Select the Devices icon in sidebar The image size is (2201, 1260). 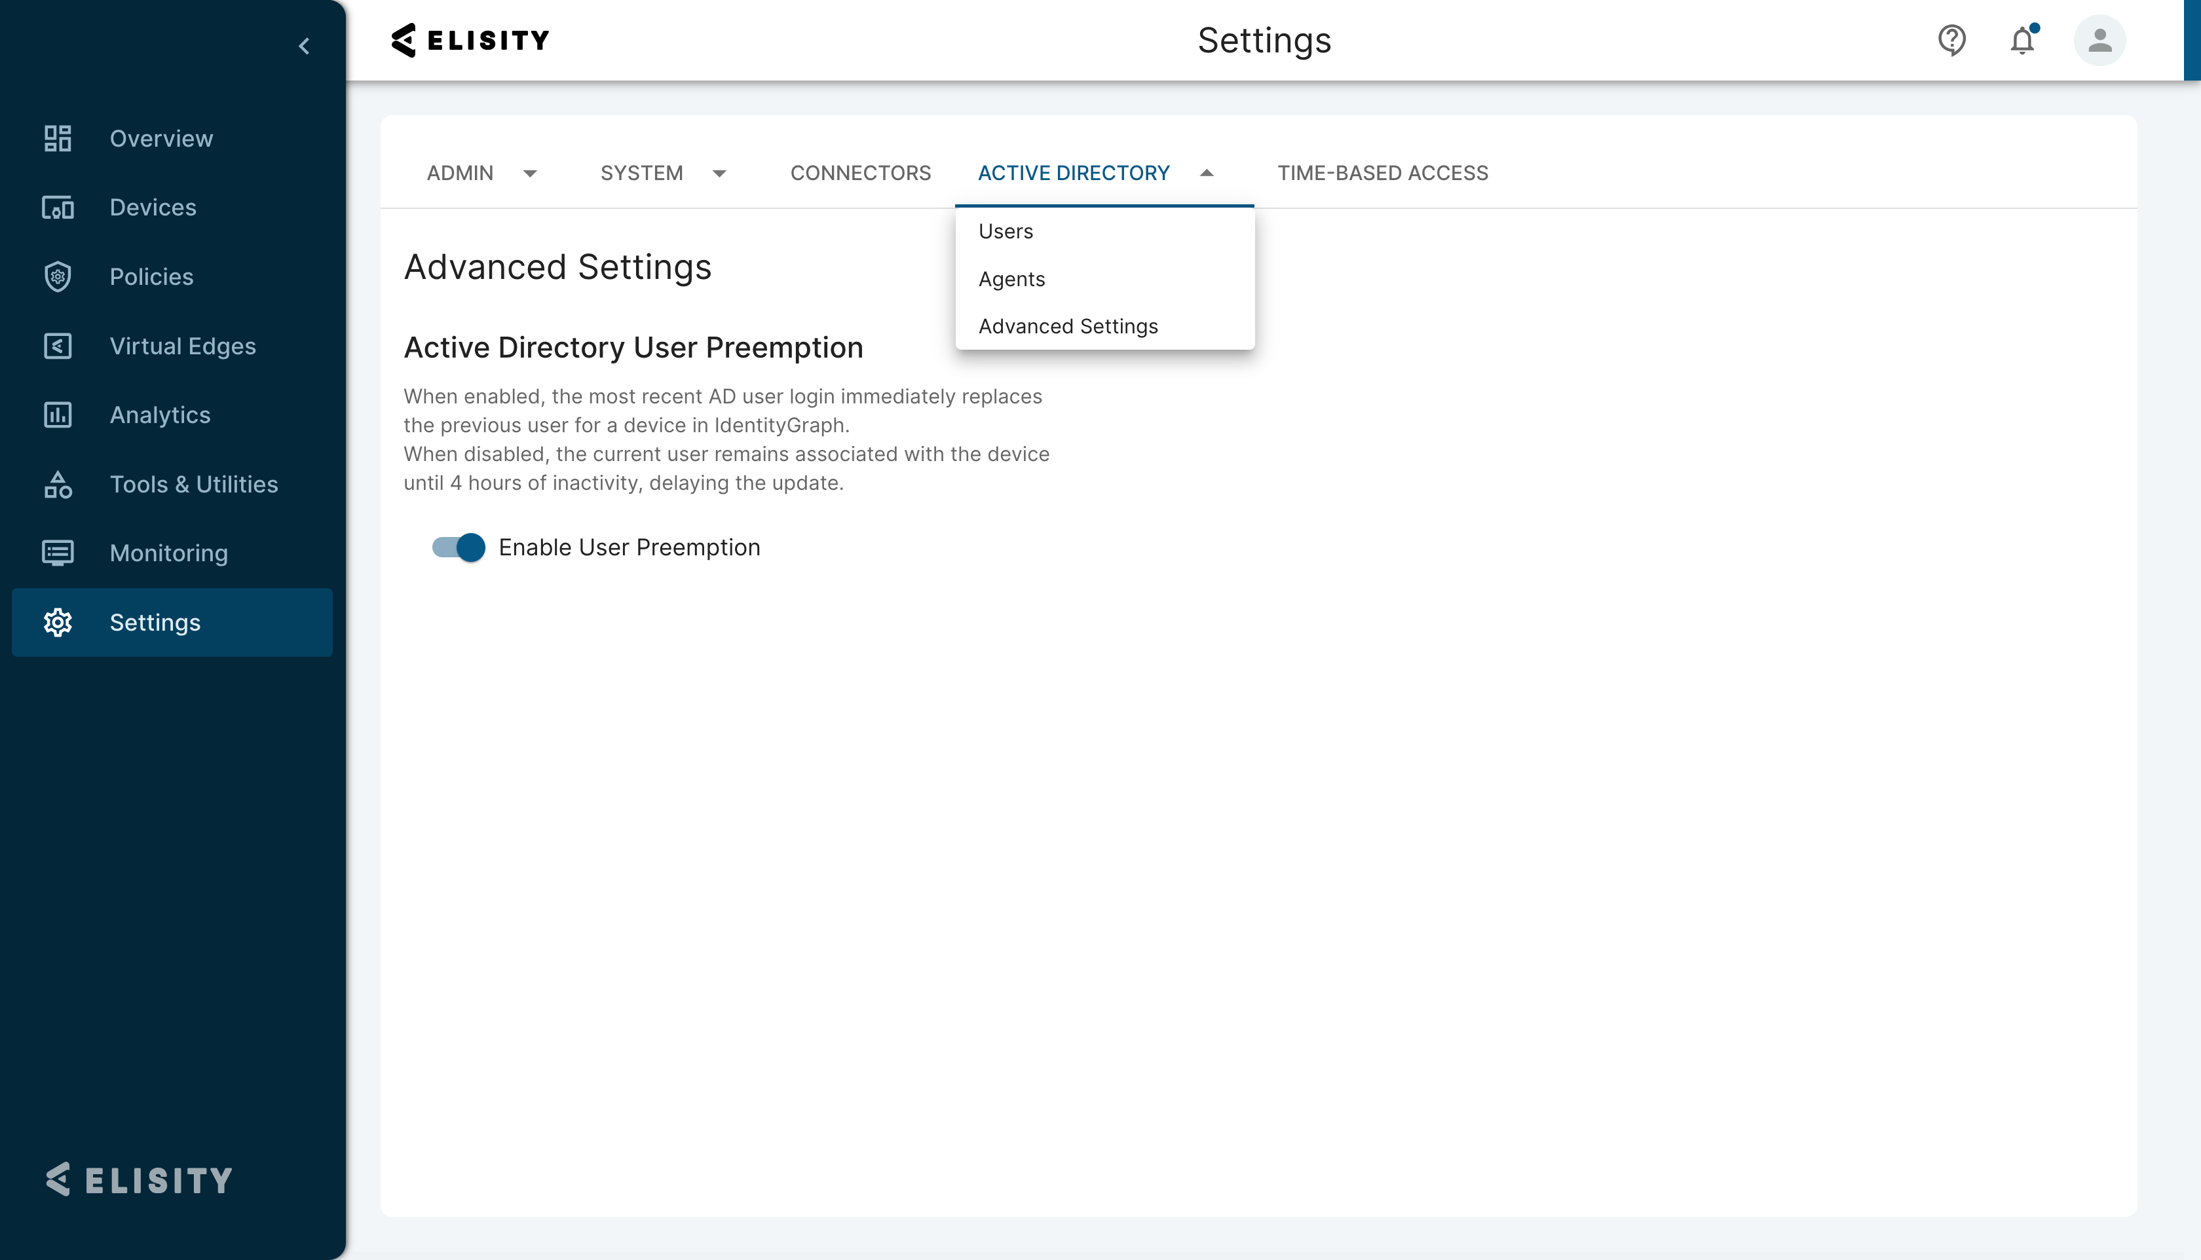(58, 208)
